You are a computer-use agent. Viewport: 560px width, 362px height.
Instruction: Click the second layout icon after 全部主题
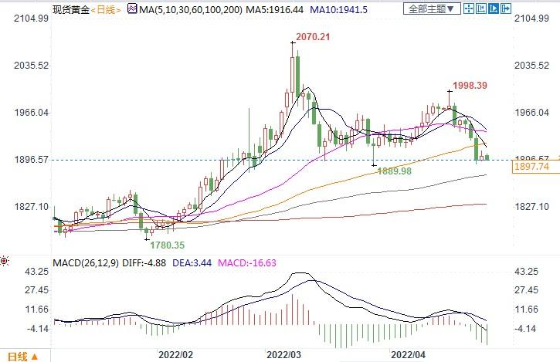(482, 9)
